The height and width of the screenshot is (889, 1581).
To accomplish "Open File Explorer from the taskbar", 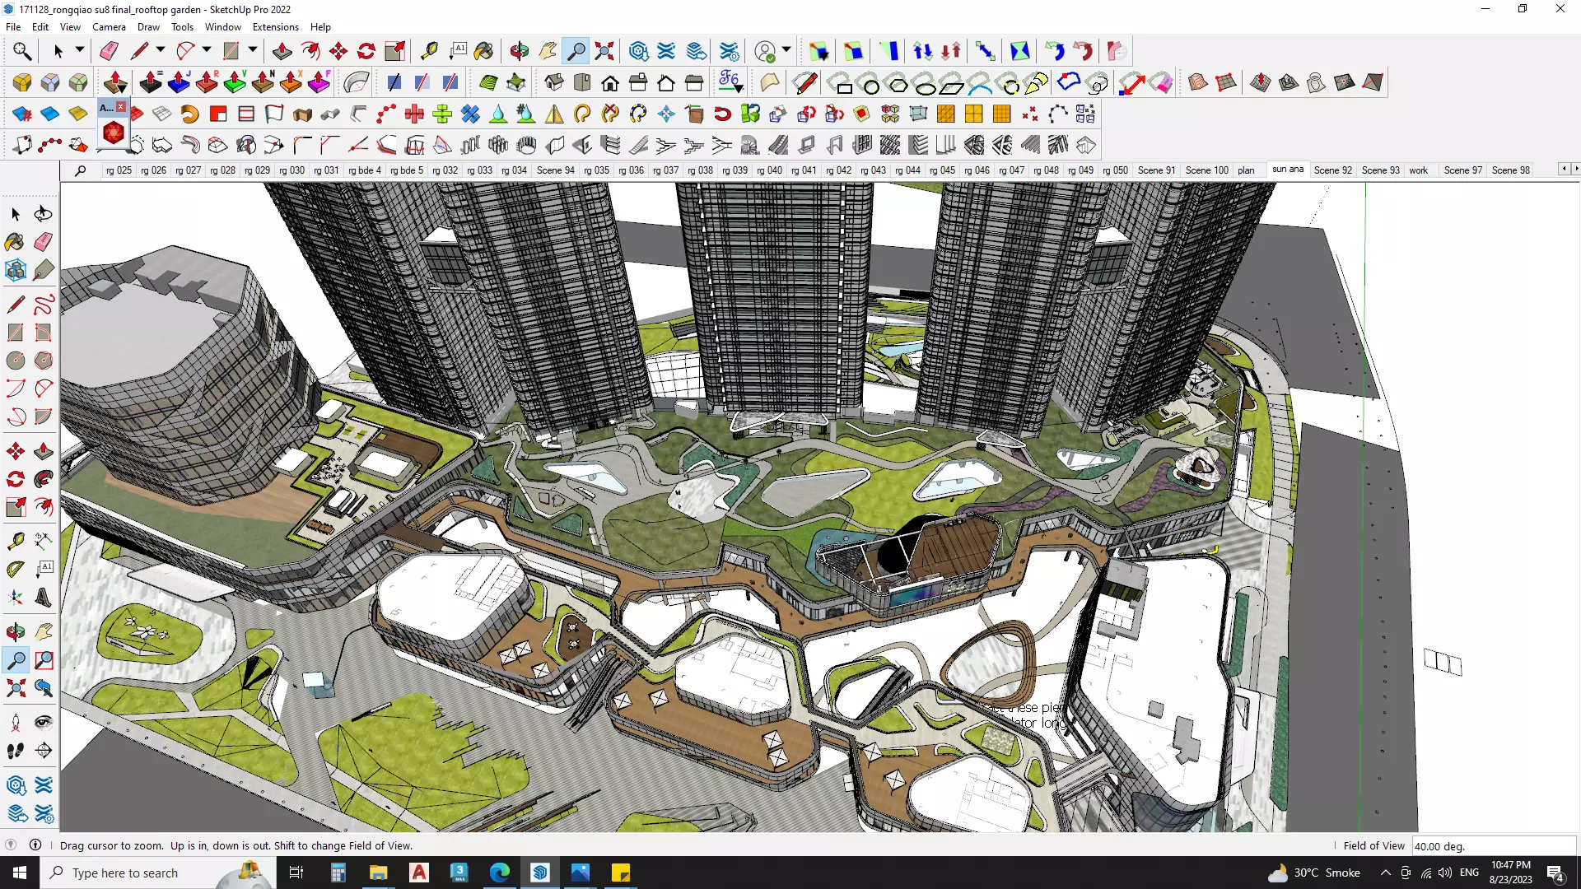I will point(378,873).
